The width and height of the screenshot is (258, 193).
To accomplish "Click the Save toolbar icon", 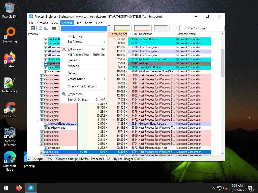I will pos(33,28).
